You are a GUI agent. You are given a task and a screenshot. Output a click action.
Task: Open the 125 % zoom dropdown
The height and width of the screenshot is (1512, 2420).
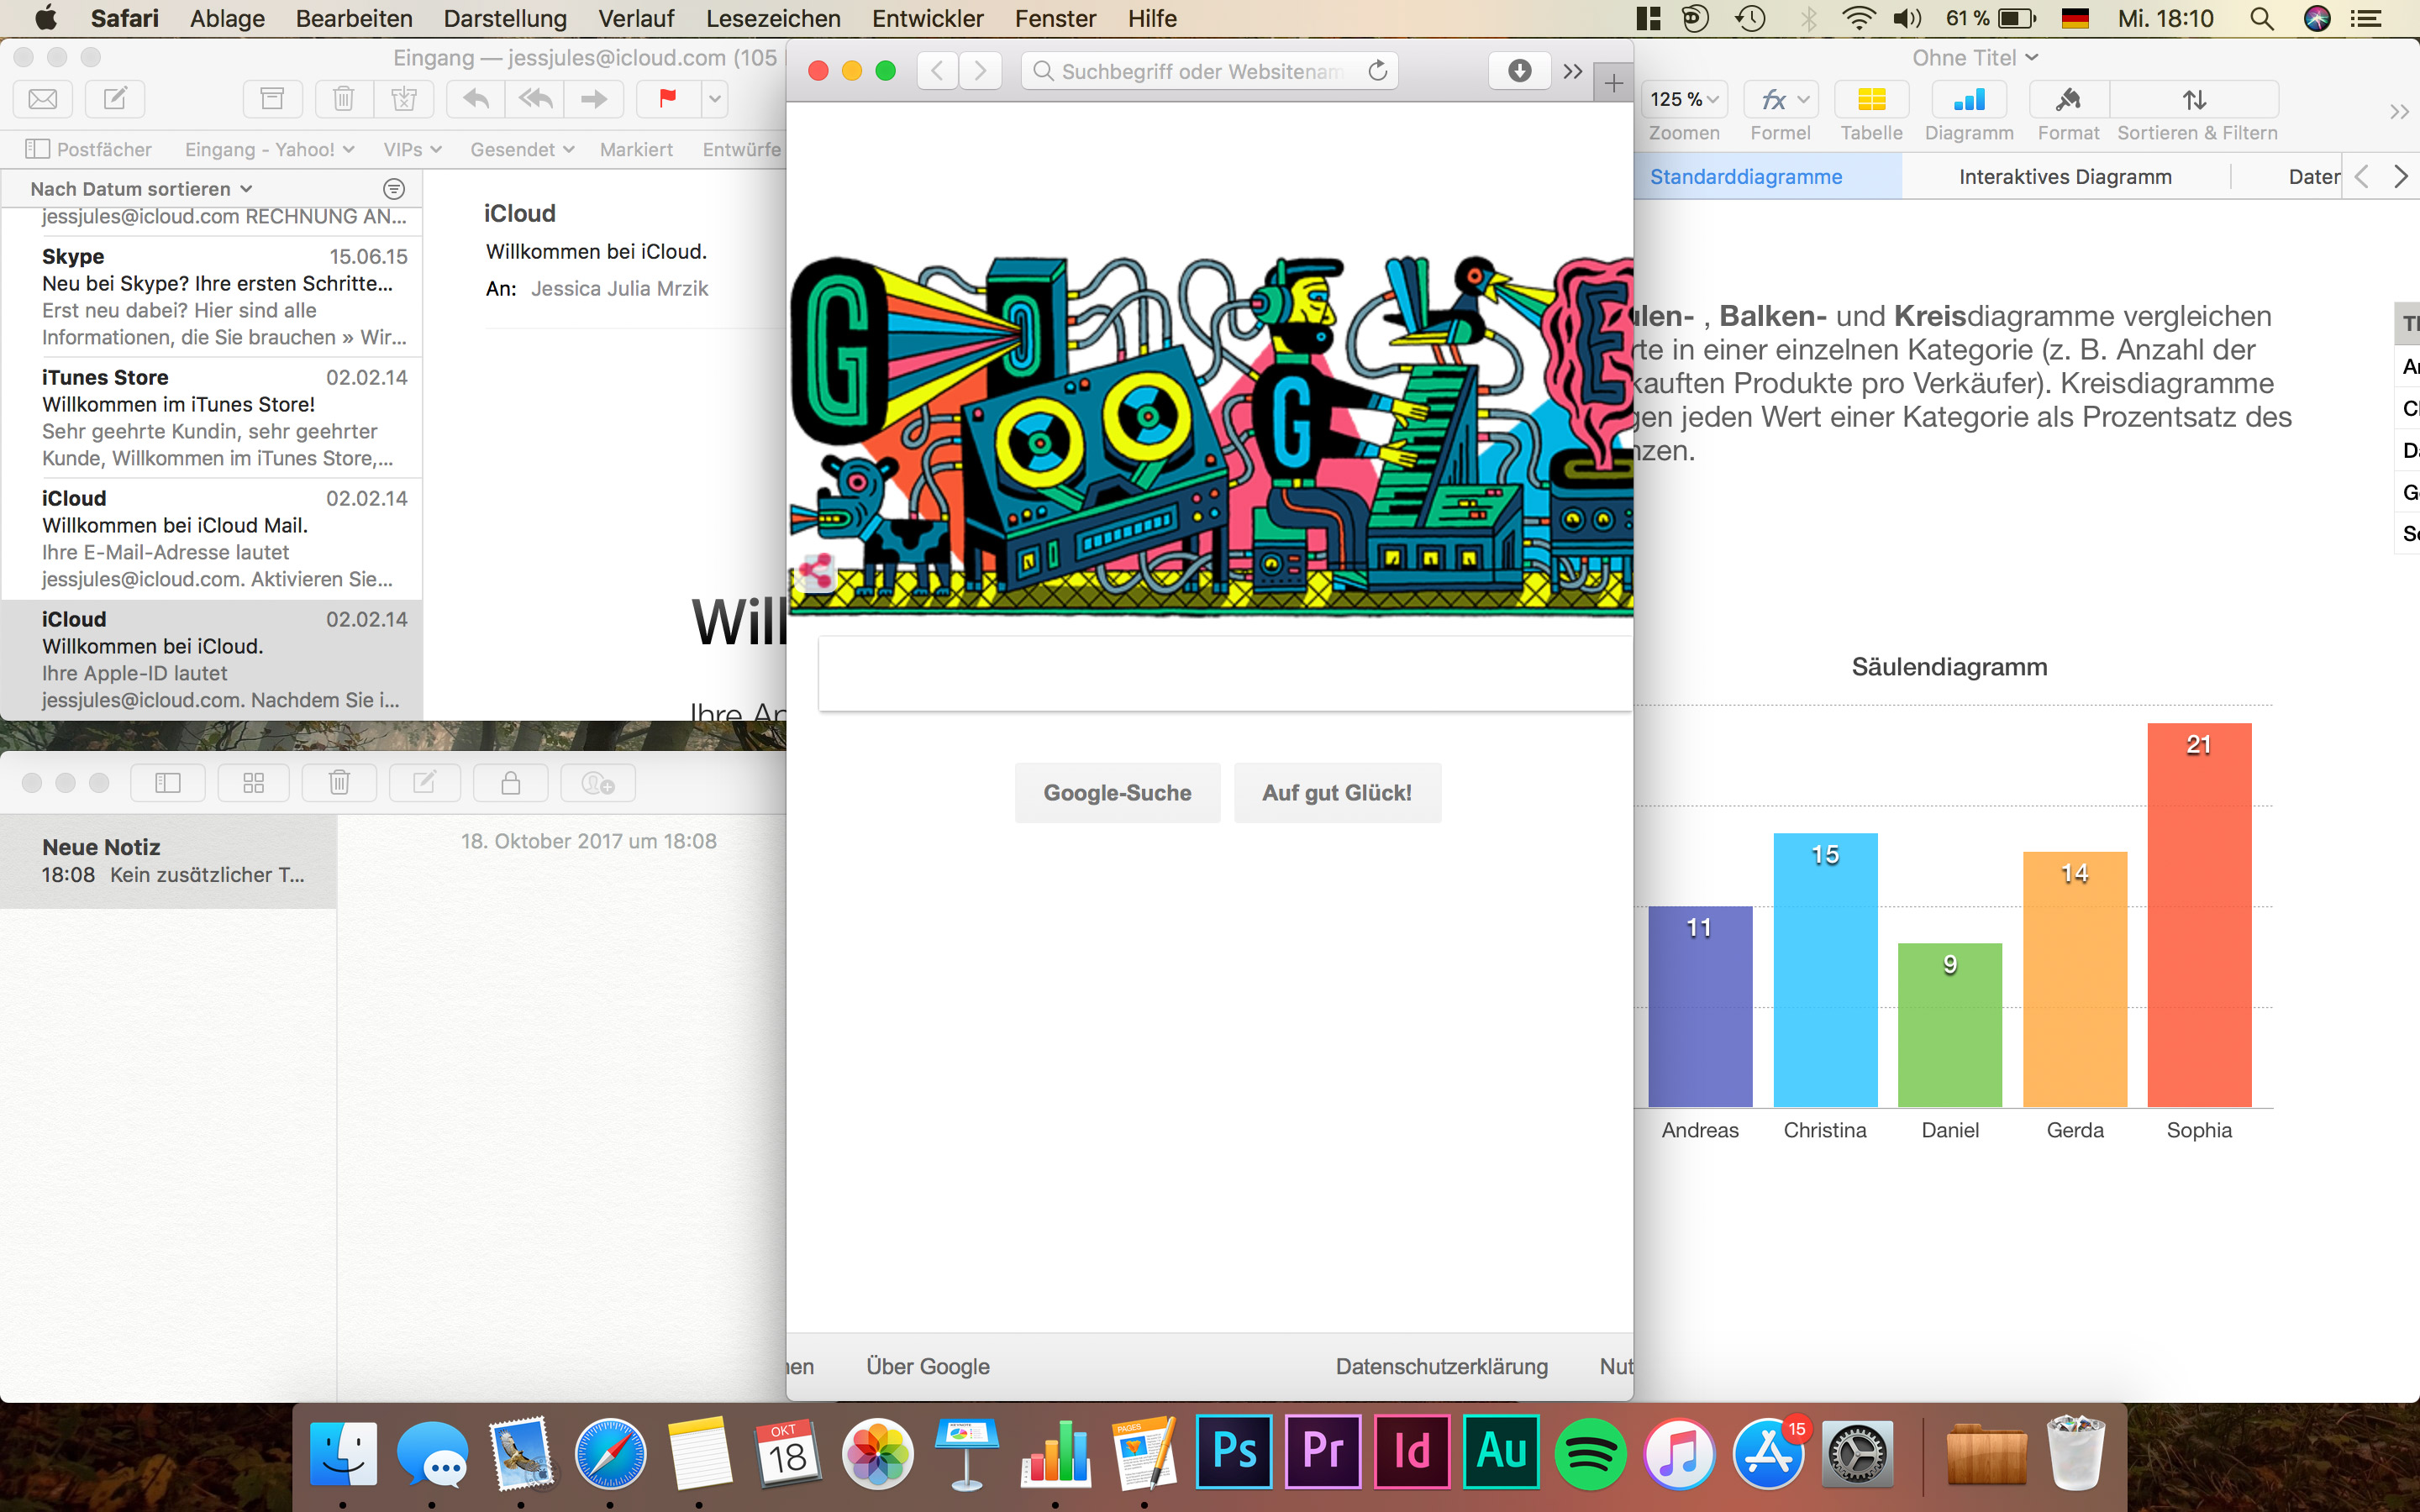(x=1683, y=99)
